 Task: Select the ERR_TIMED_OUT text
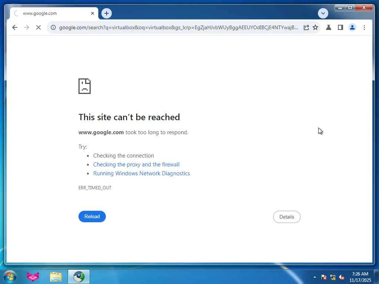click(x=95, y=188)
